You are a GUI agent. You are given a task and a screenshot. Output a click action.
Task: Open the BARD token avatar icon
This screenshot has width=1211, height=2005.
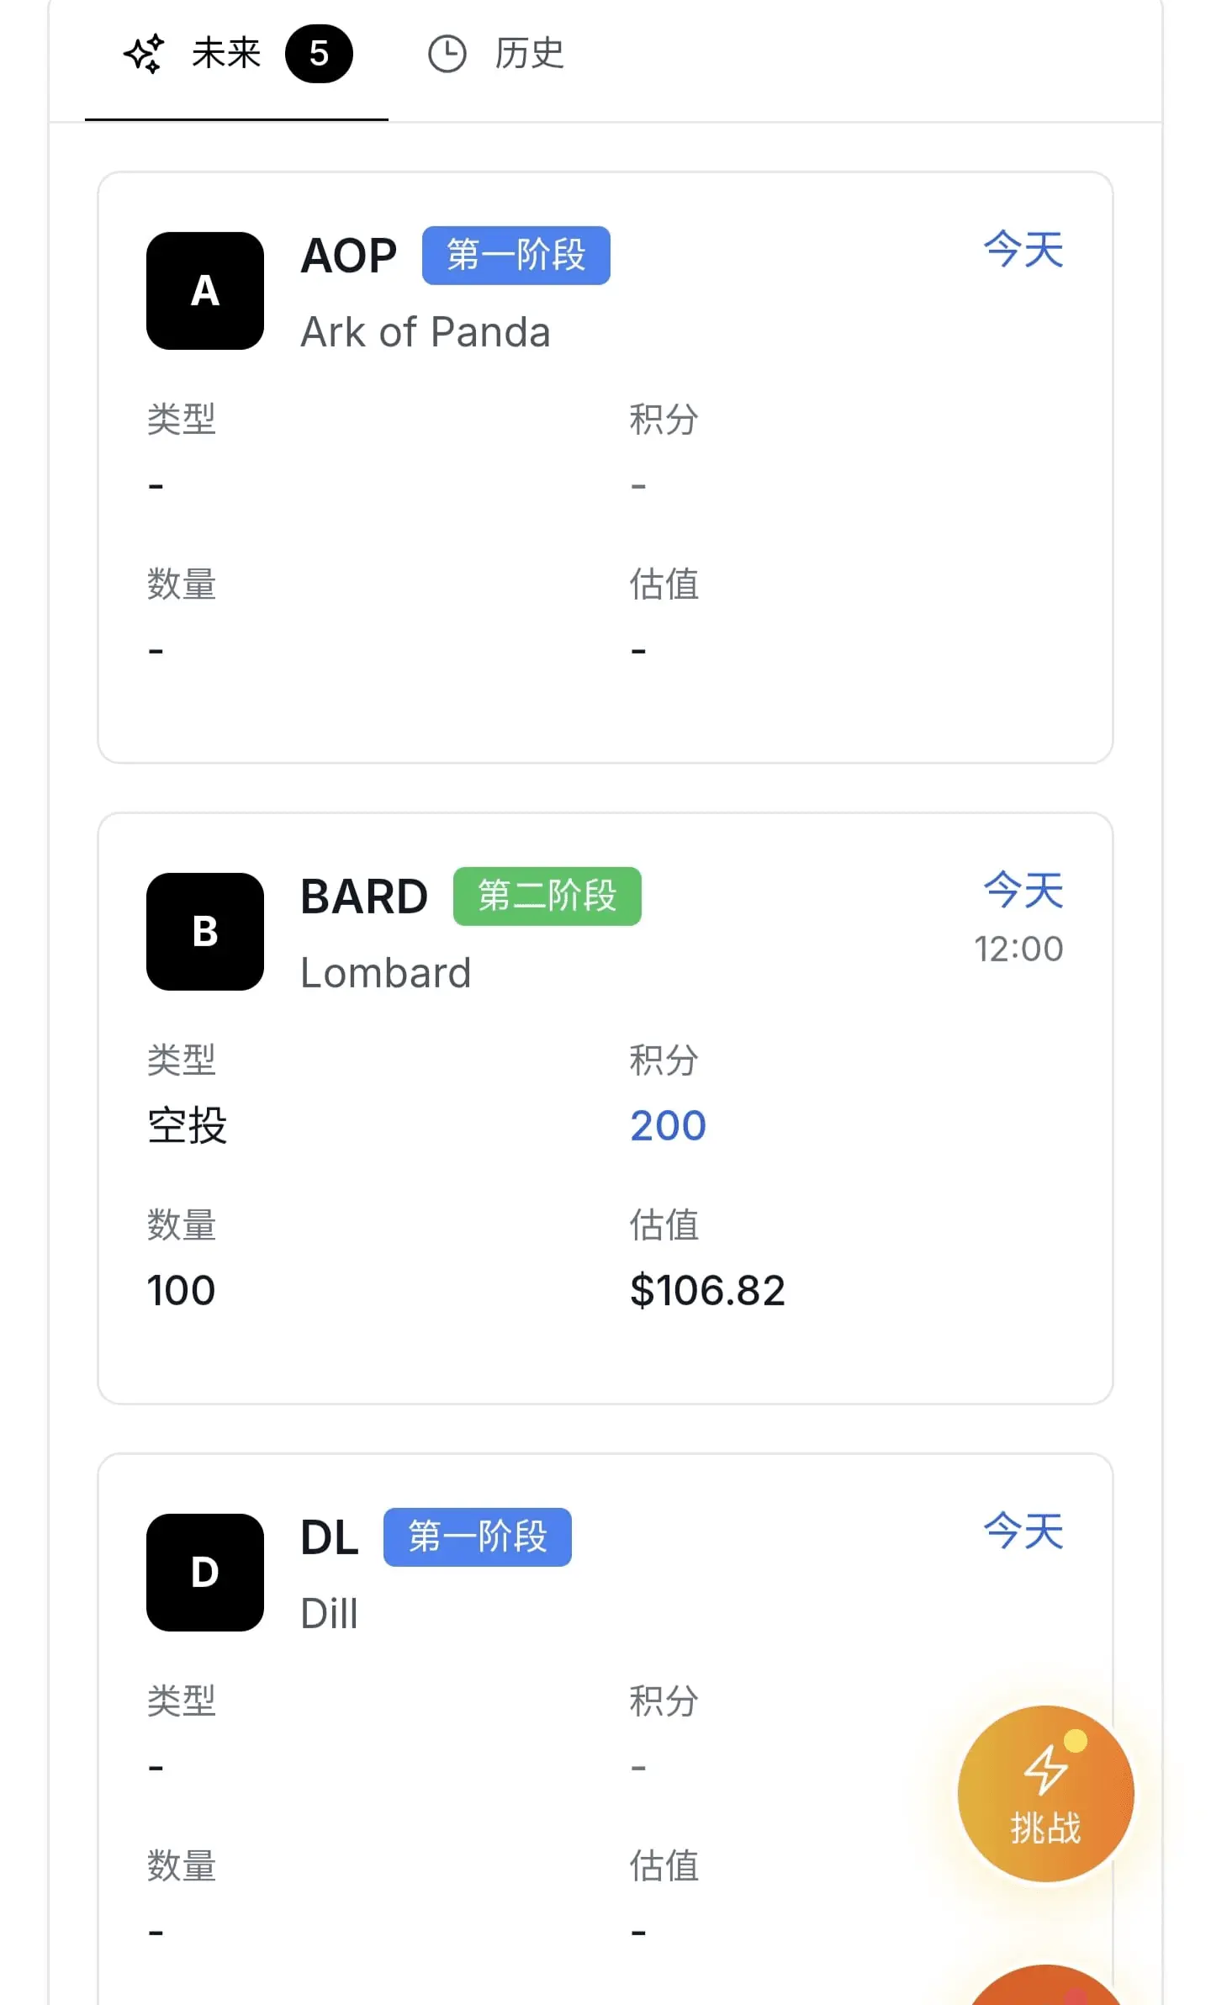(205, 932)
